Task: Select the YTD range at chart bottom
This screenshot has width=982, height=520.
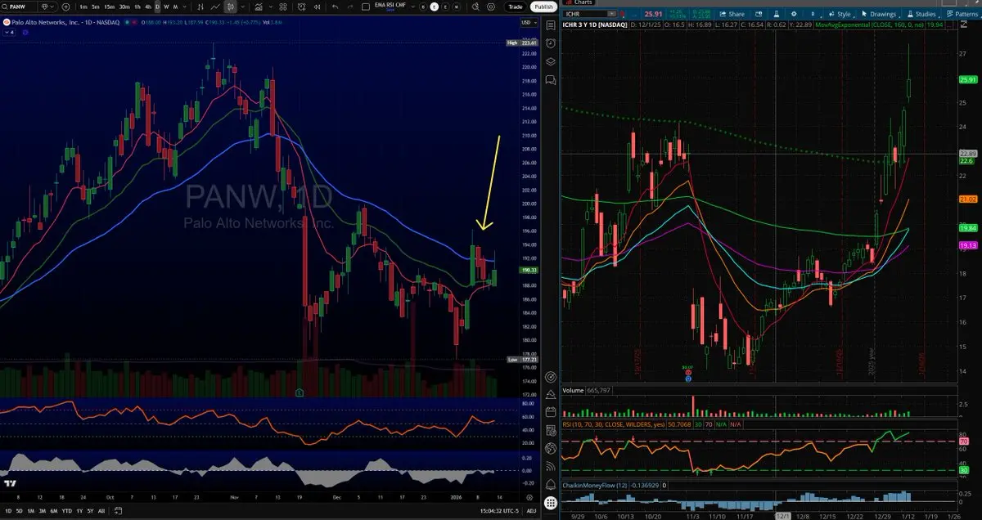Action: pyautogui.click(x=67, y=511)
